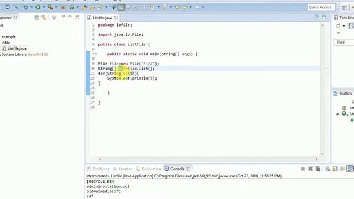Click the Task List tab

(x=344, y=18)
